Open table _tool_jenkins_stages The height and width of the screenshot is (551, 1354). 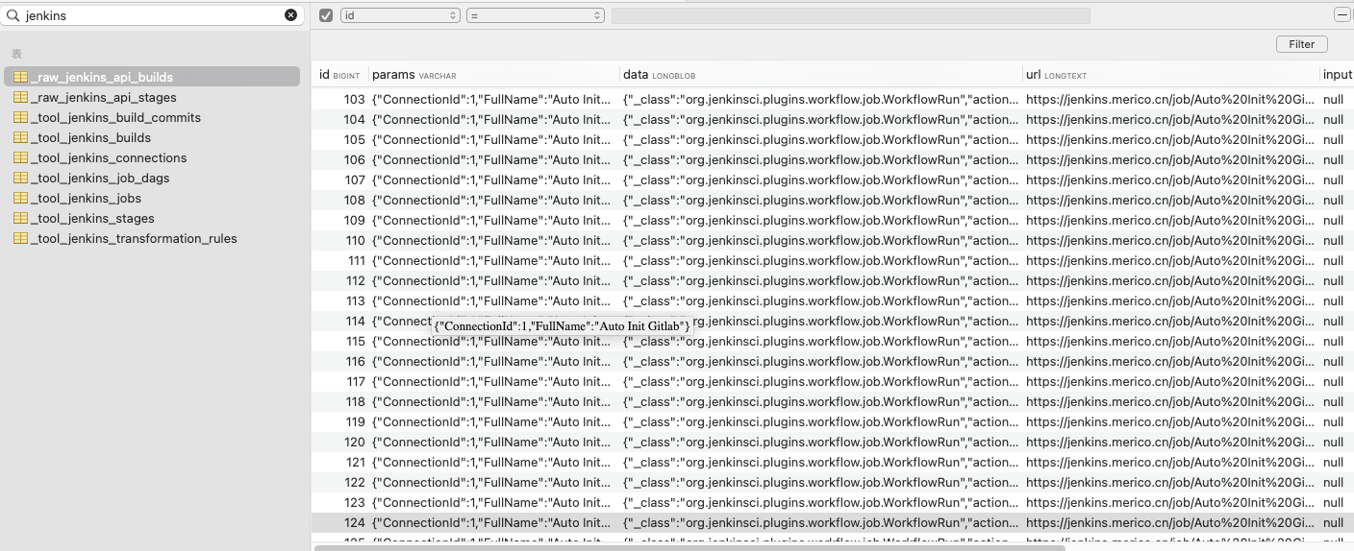pos(92,218)
